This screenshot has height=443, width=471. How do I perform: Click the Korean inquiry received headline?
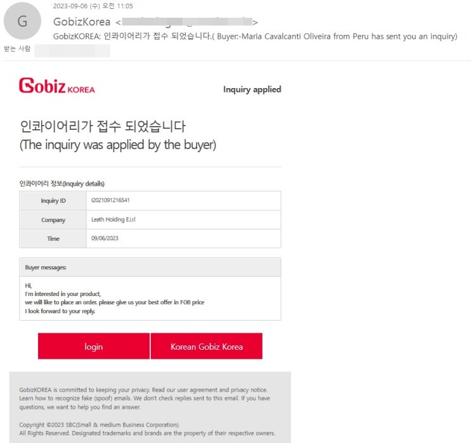click(103, 126)
